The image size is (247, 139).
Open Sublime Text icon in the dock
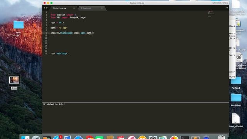196,137
